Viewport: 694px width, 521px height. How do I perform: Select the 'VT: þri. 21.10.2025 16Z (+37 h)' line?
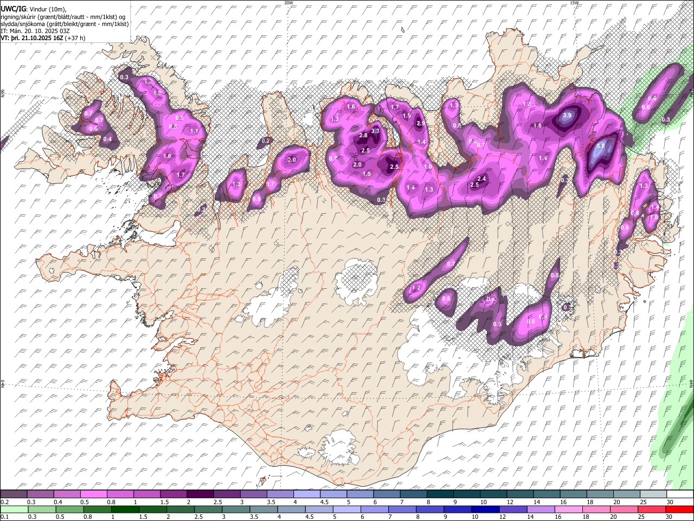click(43, 38)
